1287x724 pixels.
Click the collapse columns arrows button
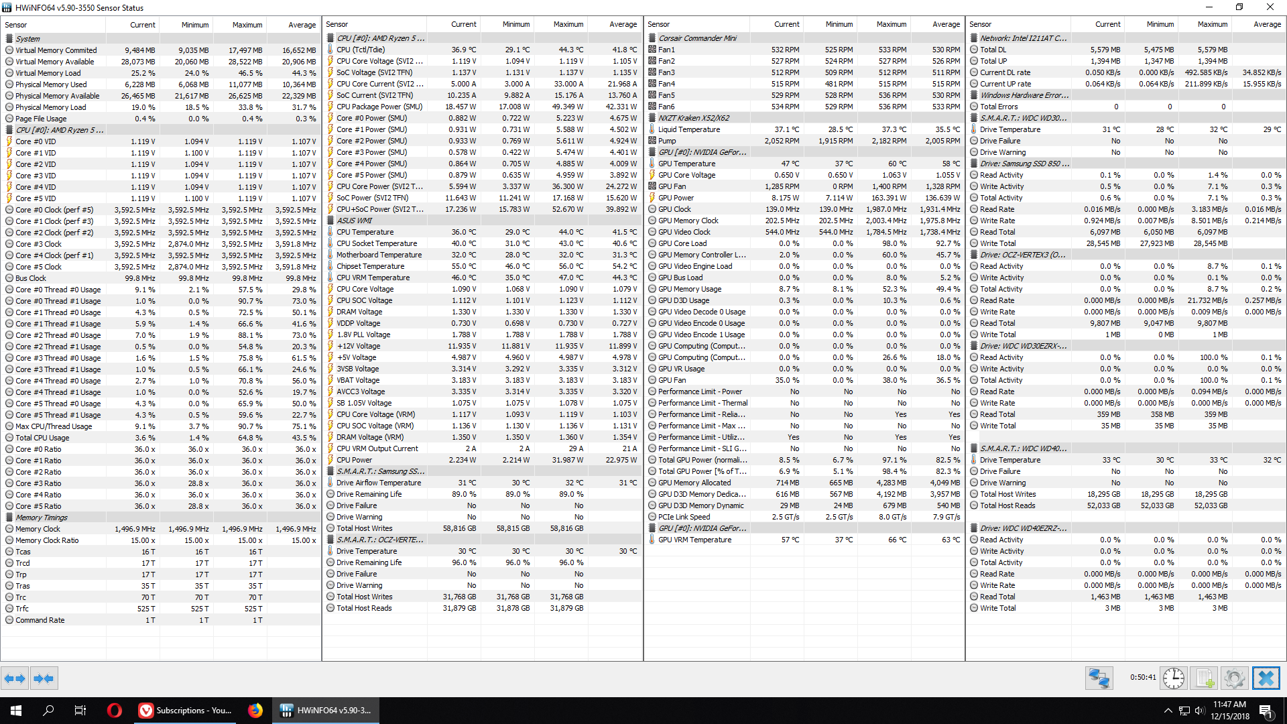[44, 678]
